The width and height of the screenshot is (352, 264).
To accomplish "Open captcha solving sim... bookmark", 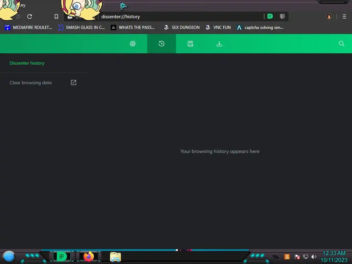I will pyautogui.click(x=260, y=27).
